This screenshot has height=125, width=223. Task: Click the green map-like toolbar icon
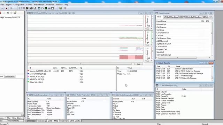click(60, 8)
